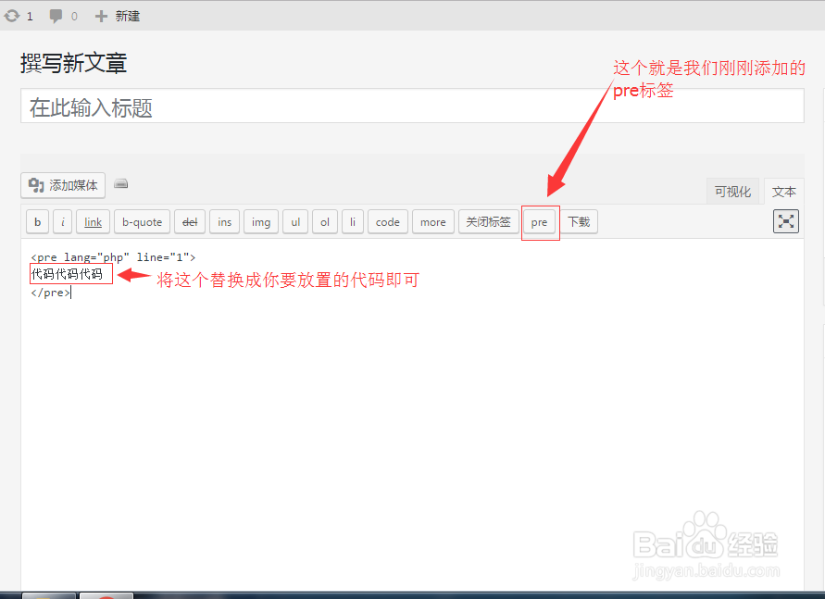This screenshot has width=825, height=599.
Task: Click the 代码代码代码 text line
Action: pos(67,273)
